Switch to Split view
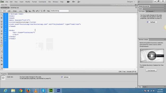 (x=9, y=11)
